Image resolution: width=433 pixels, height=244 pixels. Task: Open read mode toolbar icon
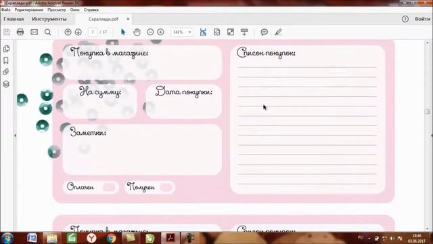[244, 32]
